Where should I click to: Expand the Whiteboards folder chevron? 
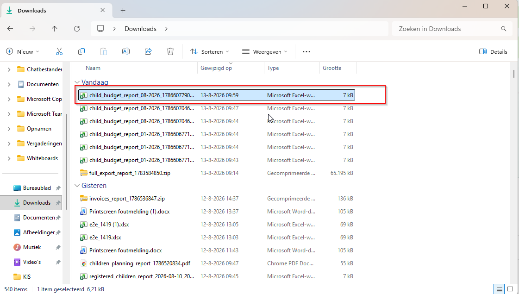click(x=9, y=159)
